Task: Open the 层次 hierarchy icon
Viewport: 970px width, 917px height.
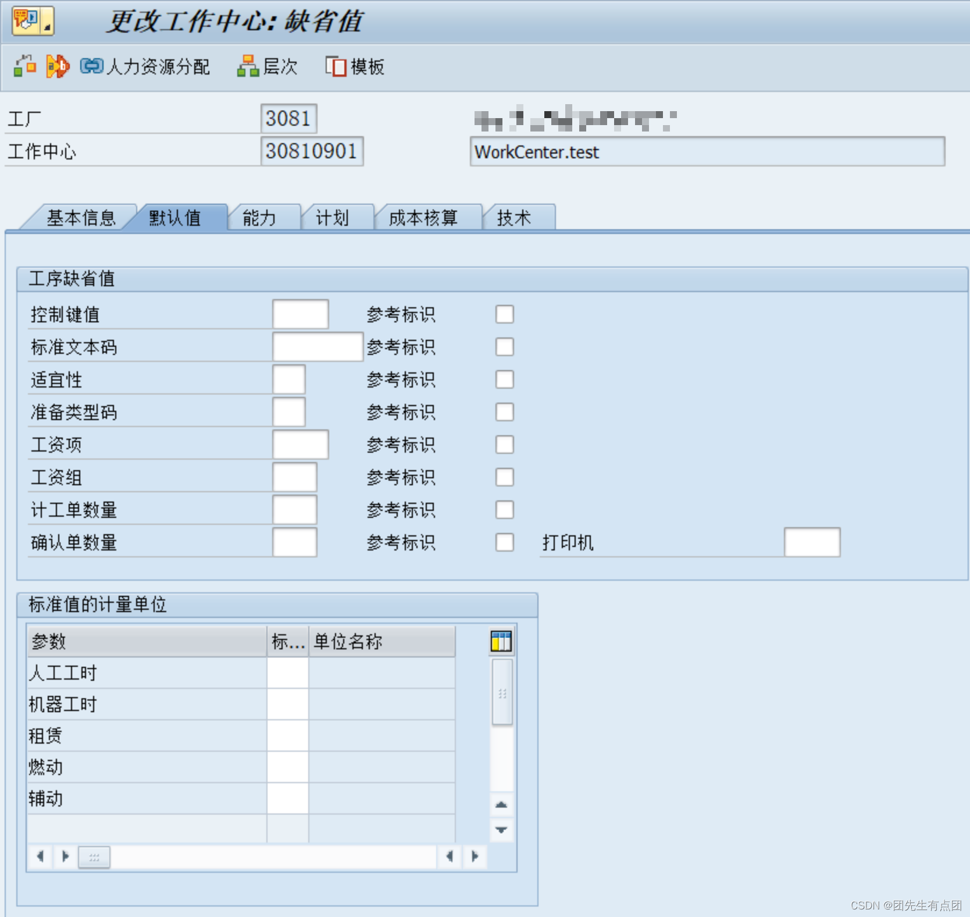Action: point(248,66)
